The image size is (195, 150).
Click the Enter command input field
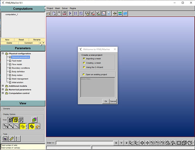[84, 143]
